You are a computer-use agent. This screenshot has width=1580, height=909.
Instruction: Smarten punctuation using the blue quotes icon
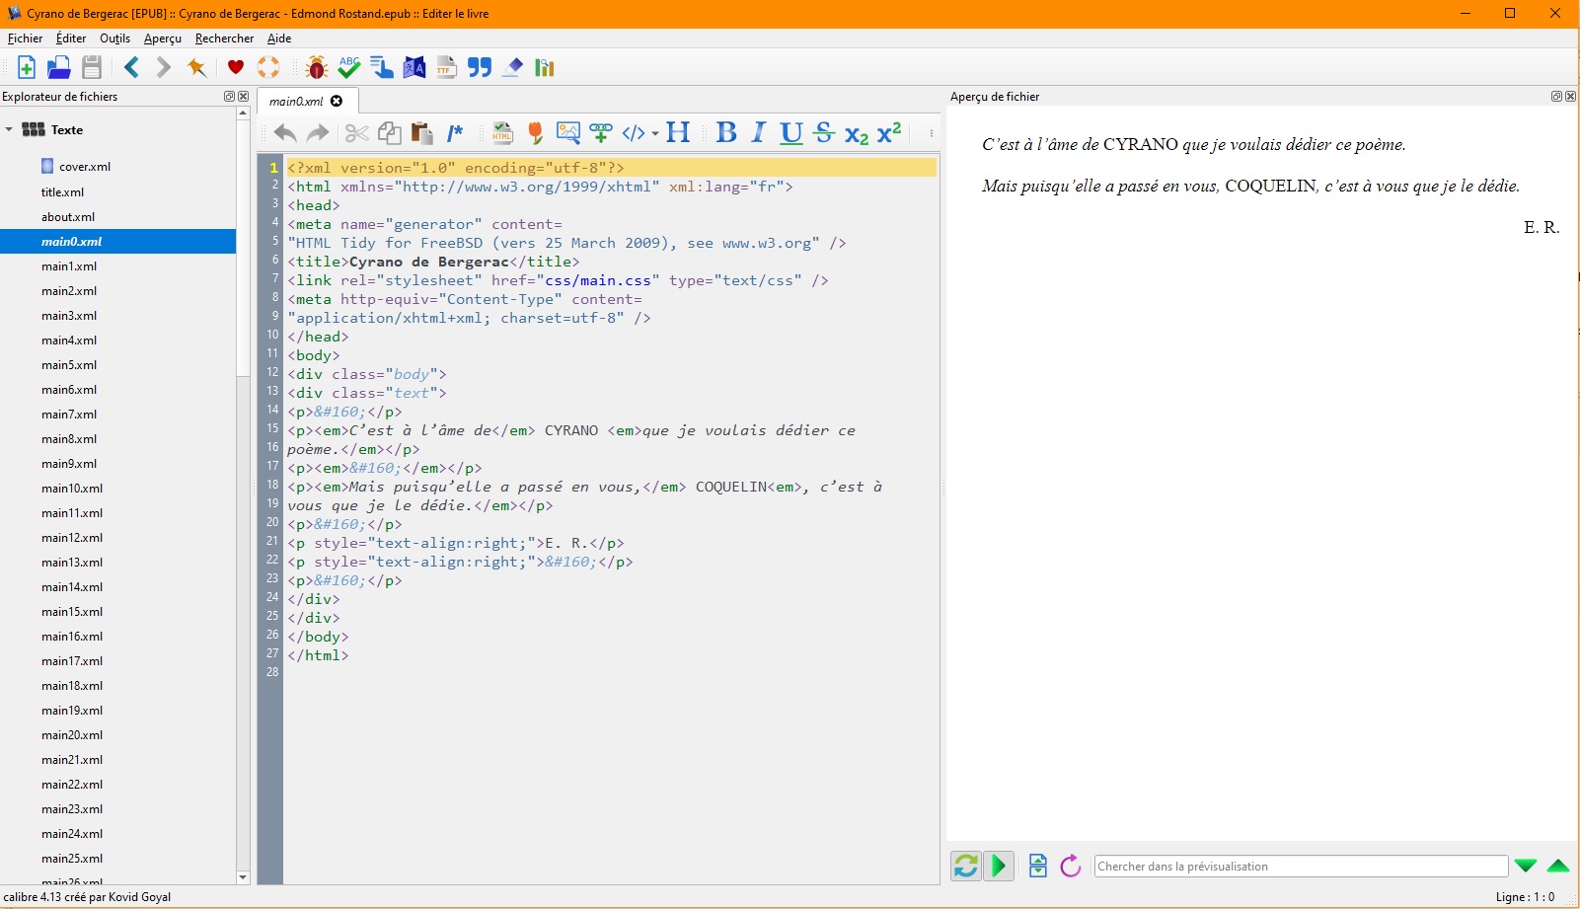coord(480,67)
